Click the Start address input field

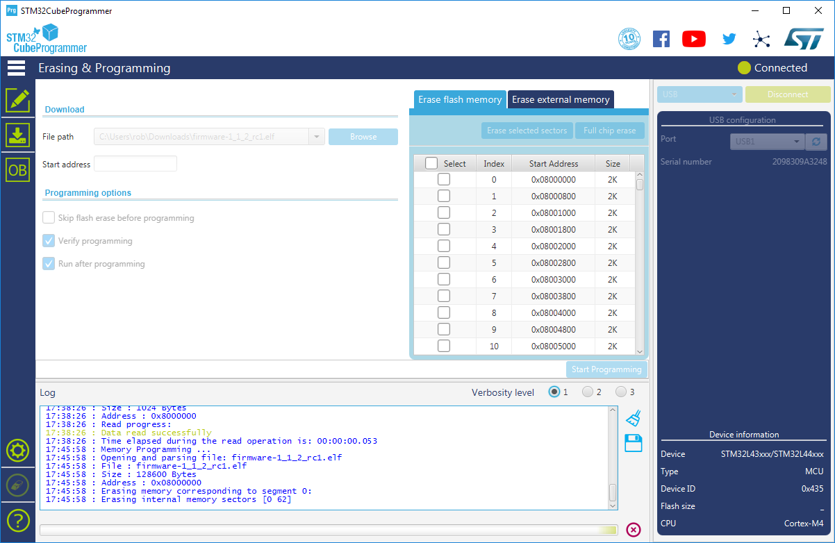135,164
